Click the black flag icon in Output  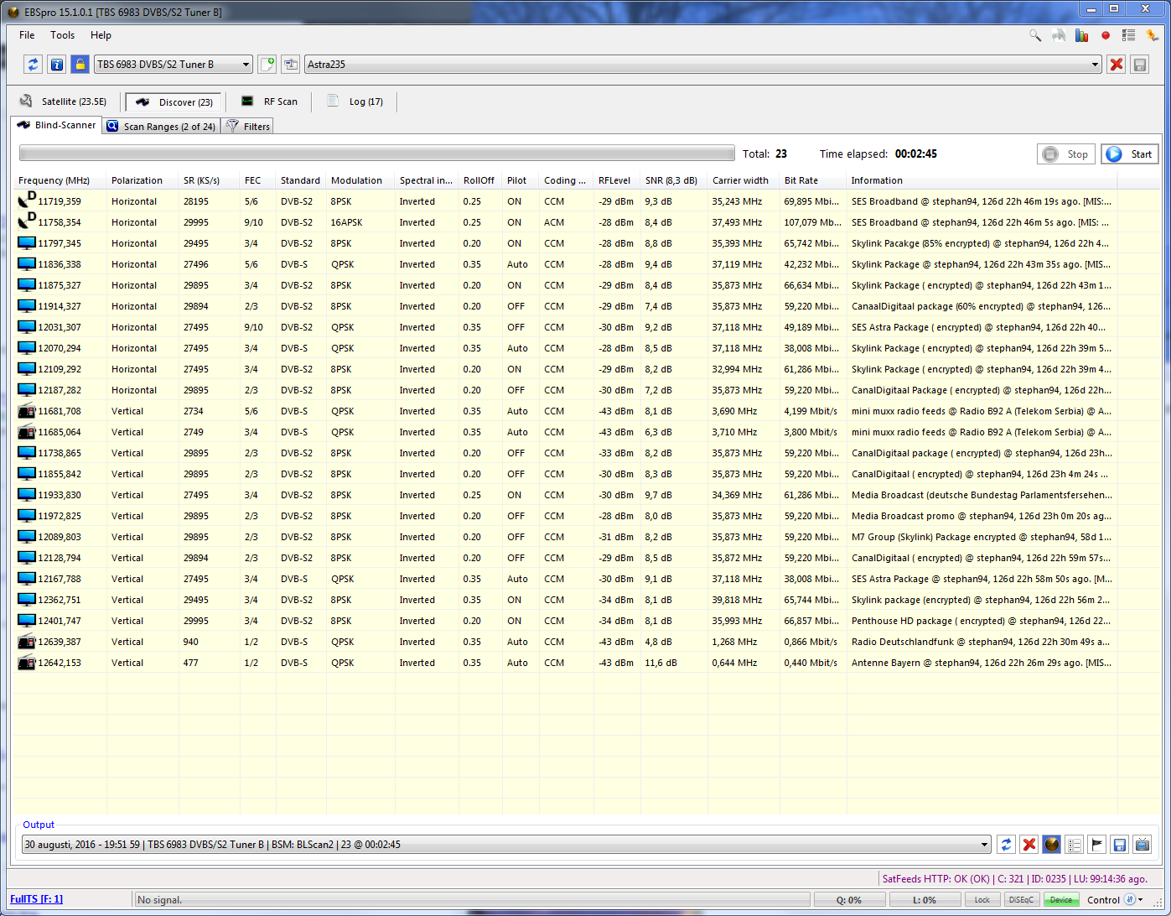(x=1097, y=845)
